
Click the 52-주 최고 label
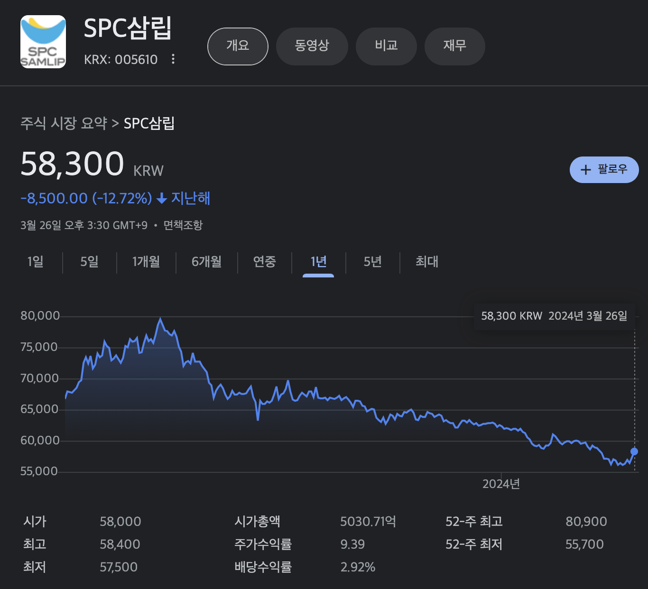pos(474,522)
